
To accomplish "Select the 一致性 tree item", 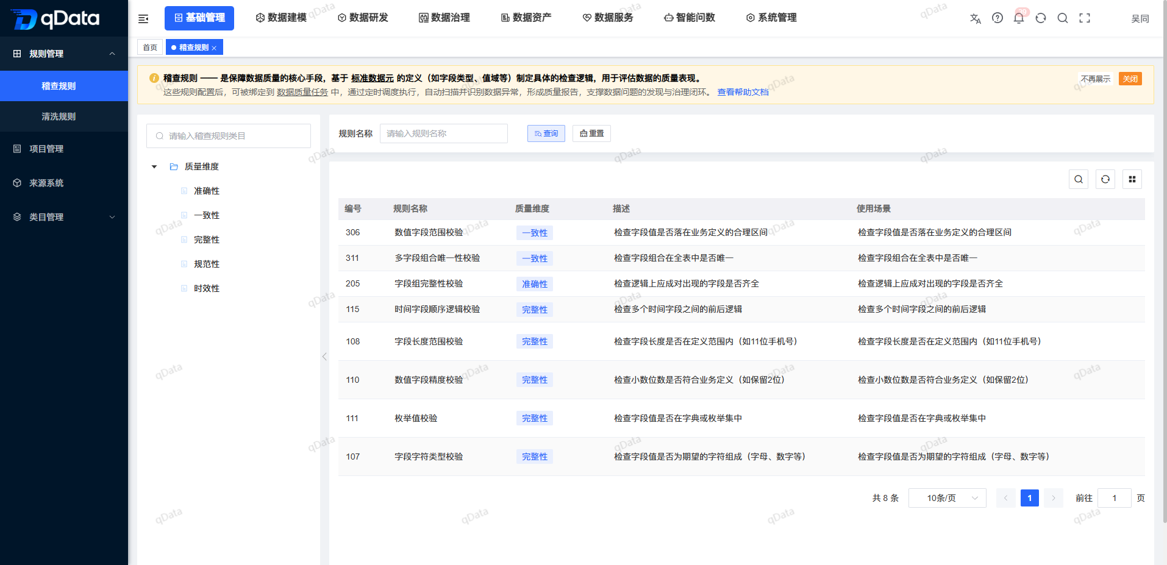I will click(x=207, y=215).
